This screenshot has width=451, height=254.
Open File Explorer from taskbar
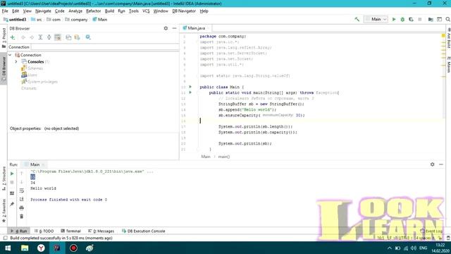point(25,248)
